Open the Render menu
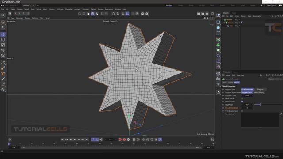Viewport: 283px width, 159px height. pyautogui.click(x=100, y=9)
